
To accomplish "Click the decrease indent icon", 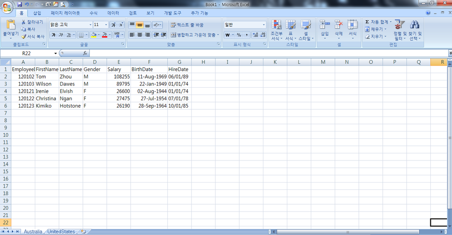I will pyautogui.click(x=156, y=35).
